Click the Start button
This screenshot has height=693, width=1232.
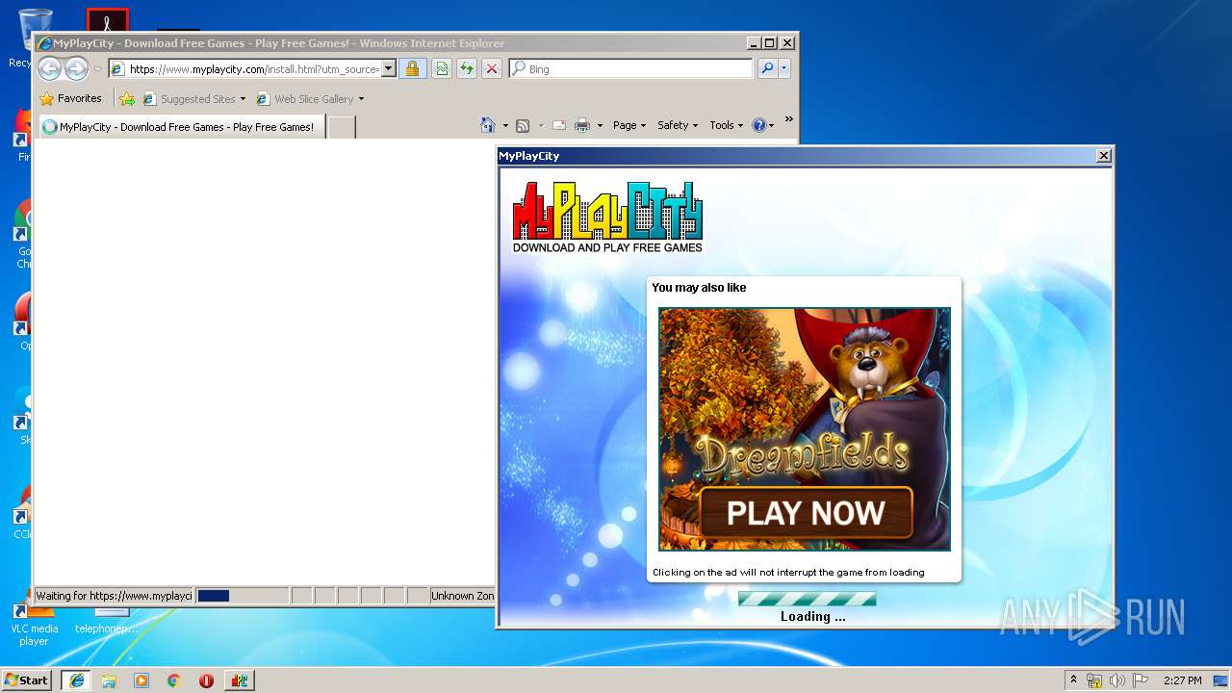point(26,680)
